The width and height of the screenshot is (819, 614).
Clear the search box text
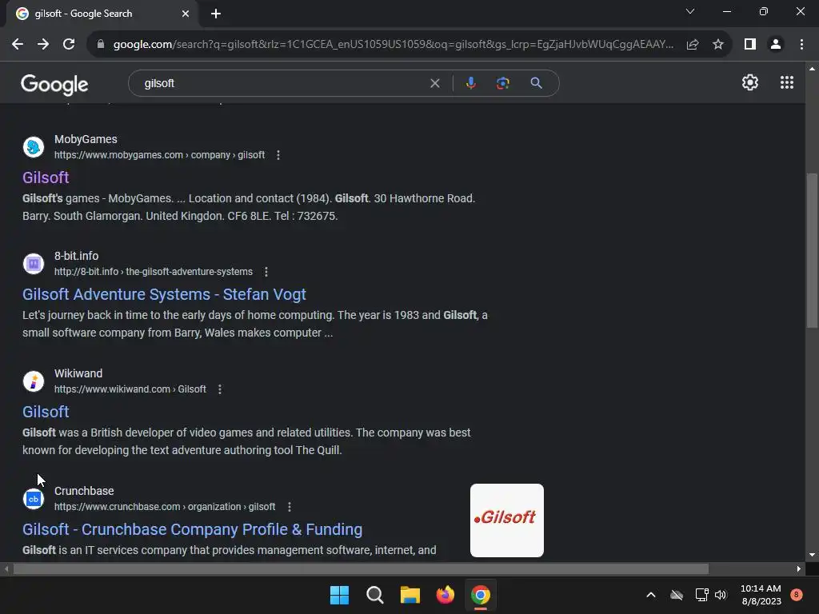(434, 83)
